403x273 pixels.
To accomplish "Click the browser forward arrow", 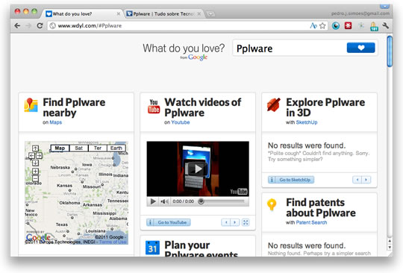I will [x=28, y=25].
